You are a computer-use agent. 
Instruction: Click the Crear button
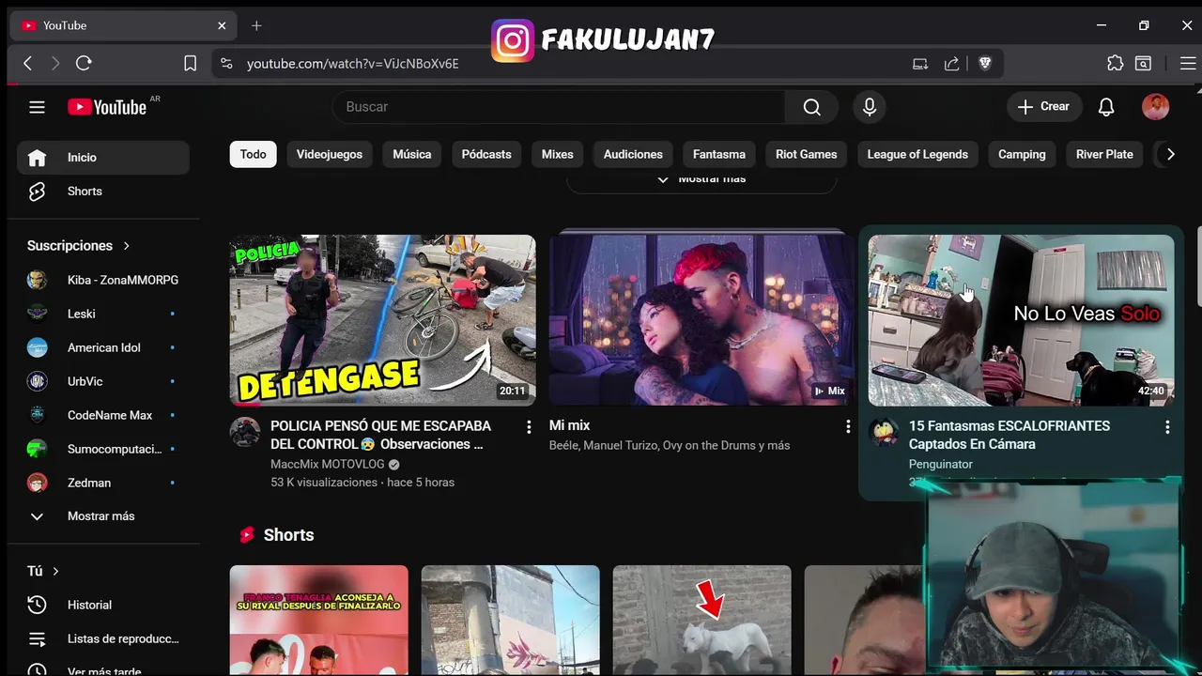pos(1044,107)
